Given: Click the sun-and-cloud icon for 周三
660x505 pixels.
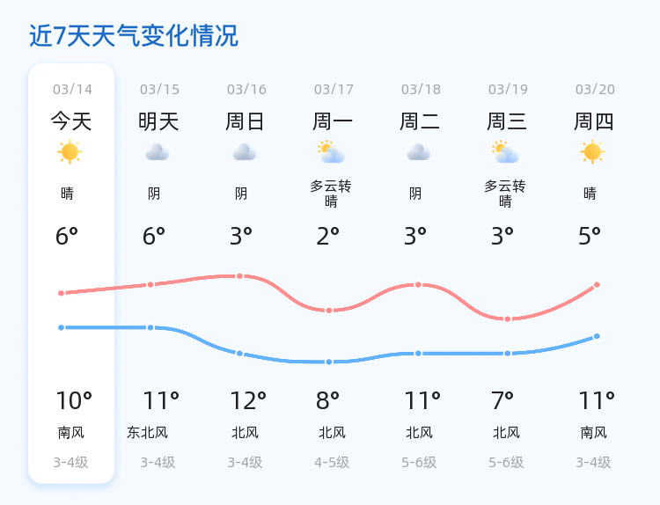Looking at the screenshot, I should pyautogui.click(x=505, y=152).
